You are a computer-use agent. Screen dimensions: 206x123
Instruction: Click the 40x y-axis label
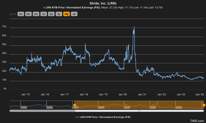click(x=4, y=53)
